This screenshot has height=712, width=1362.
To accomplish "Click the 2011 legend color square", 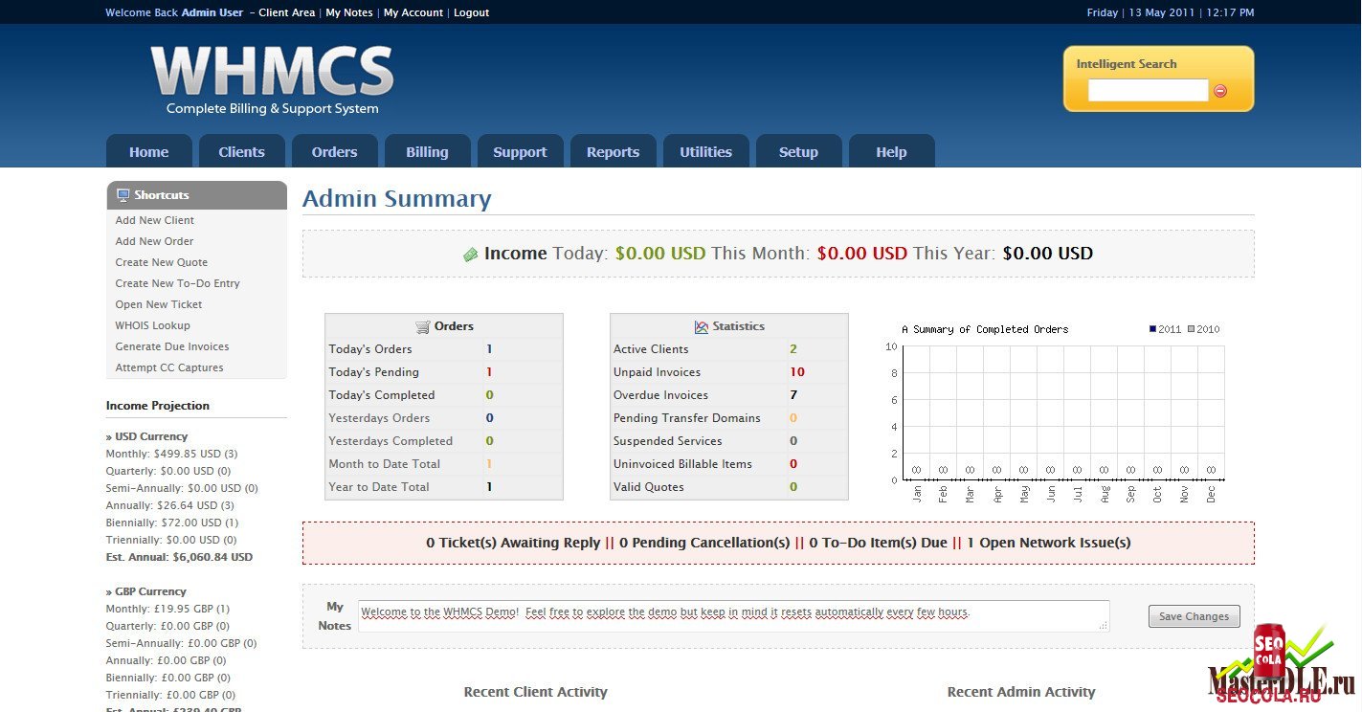I will [x=1152, y=329].
